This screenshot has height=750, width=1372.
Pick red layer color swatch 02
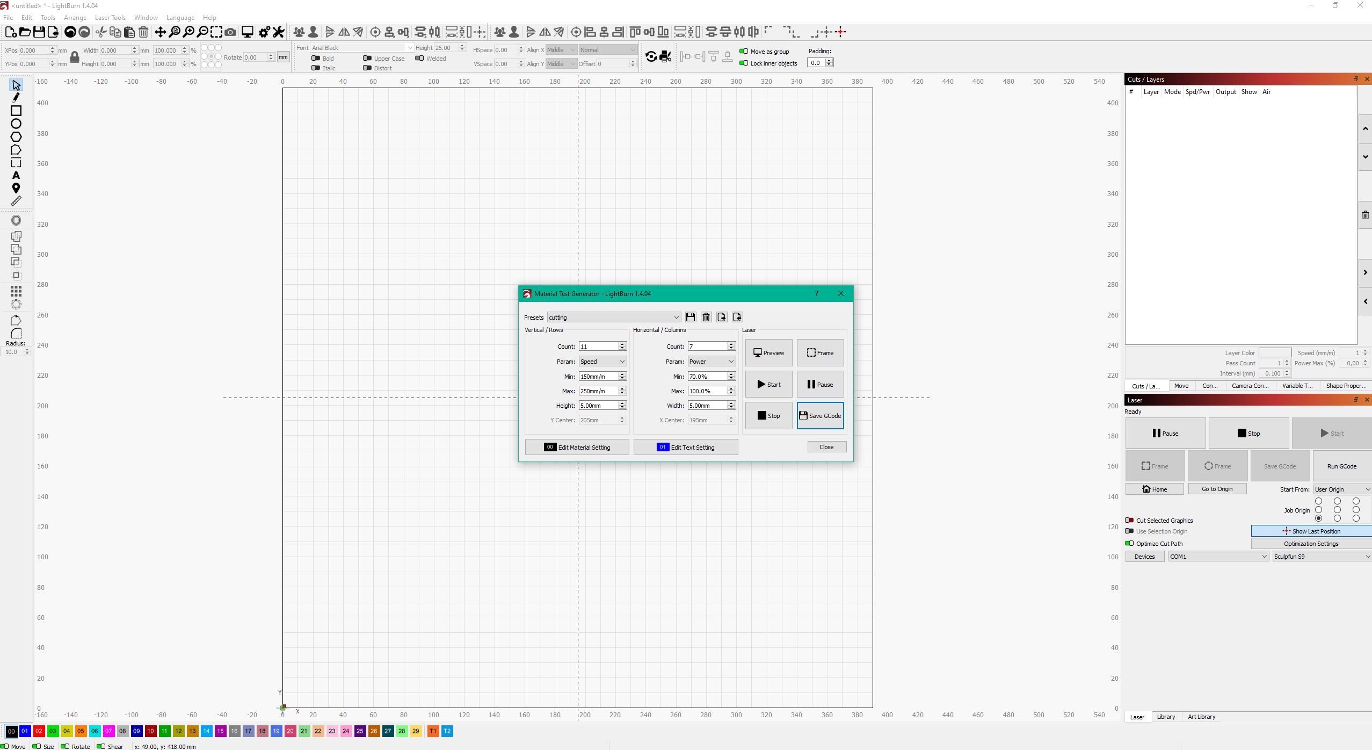(39, 731)
